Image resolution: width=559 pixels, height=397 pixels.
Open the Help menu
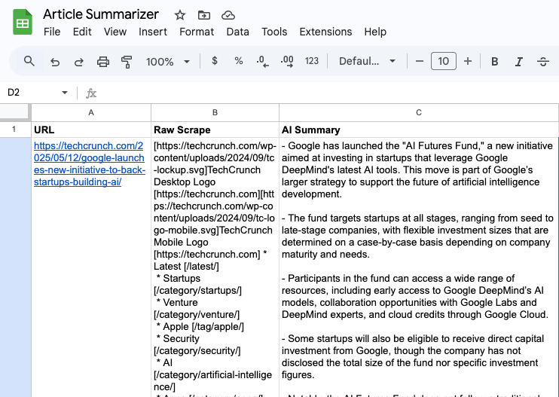[375, 32]
